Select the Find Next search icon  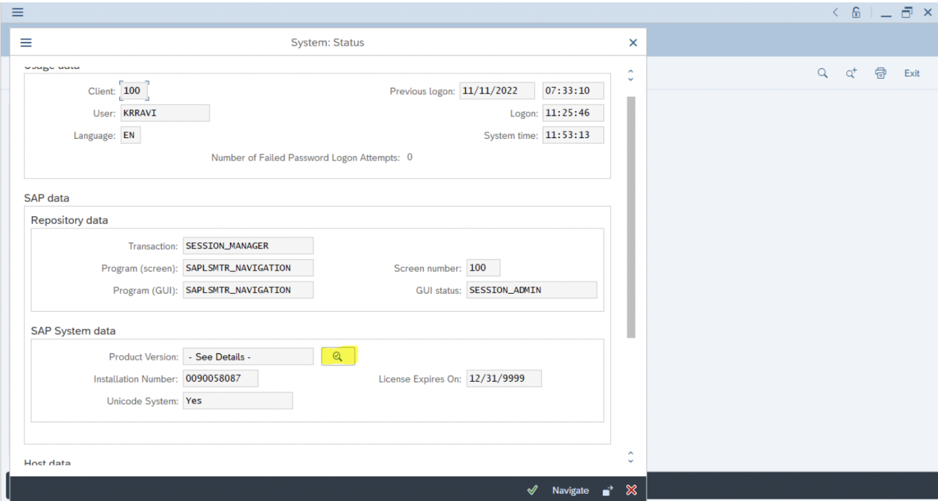pyautogui.click(x=851, y=73)
